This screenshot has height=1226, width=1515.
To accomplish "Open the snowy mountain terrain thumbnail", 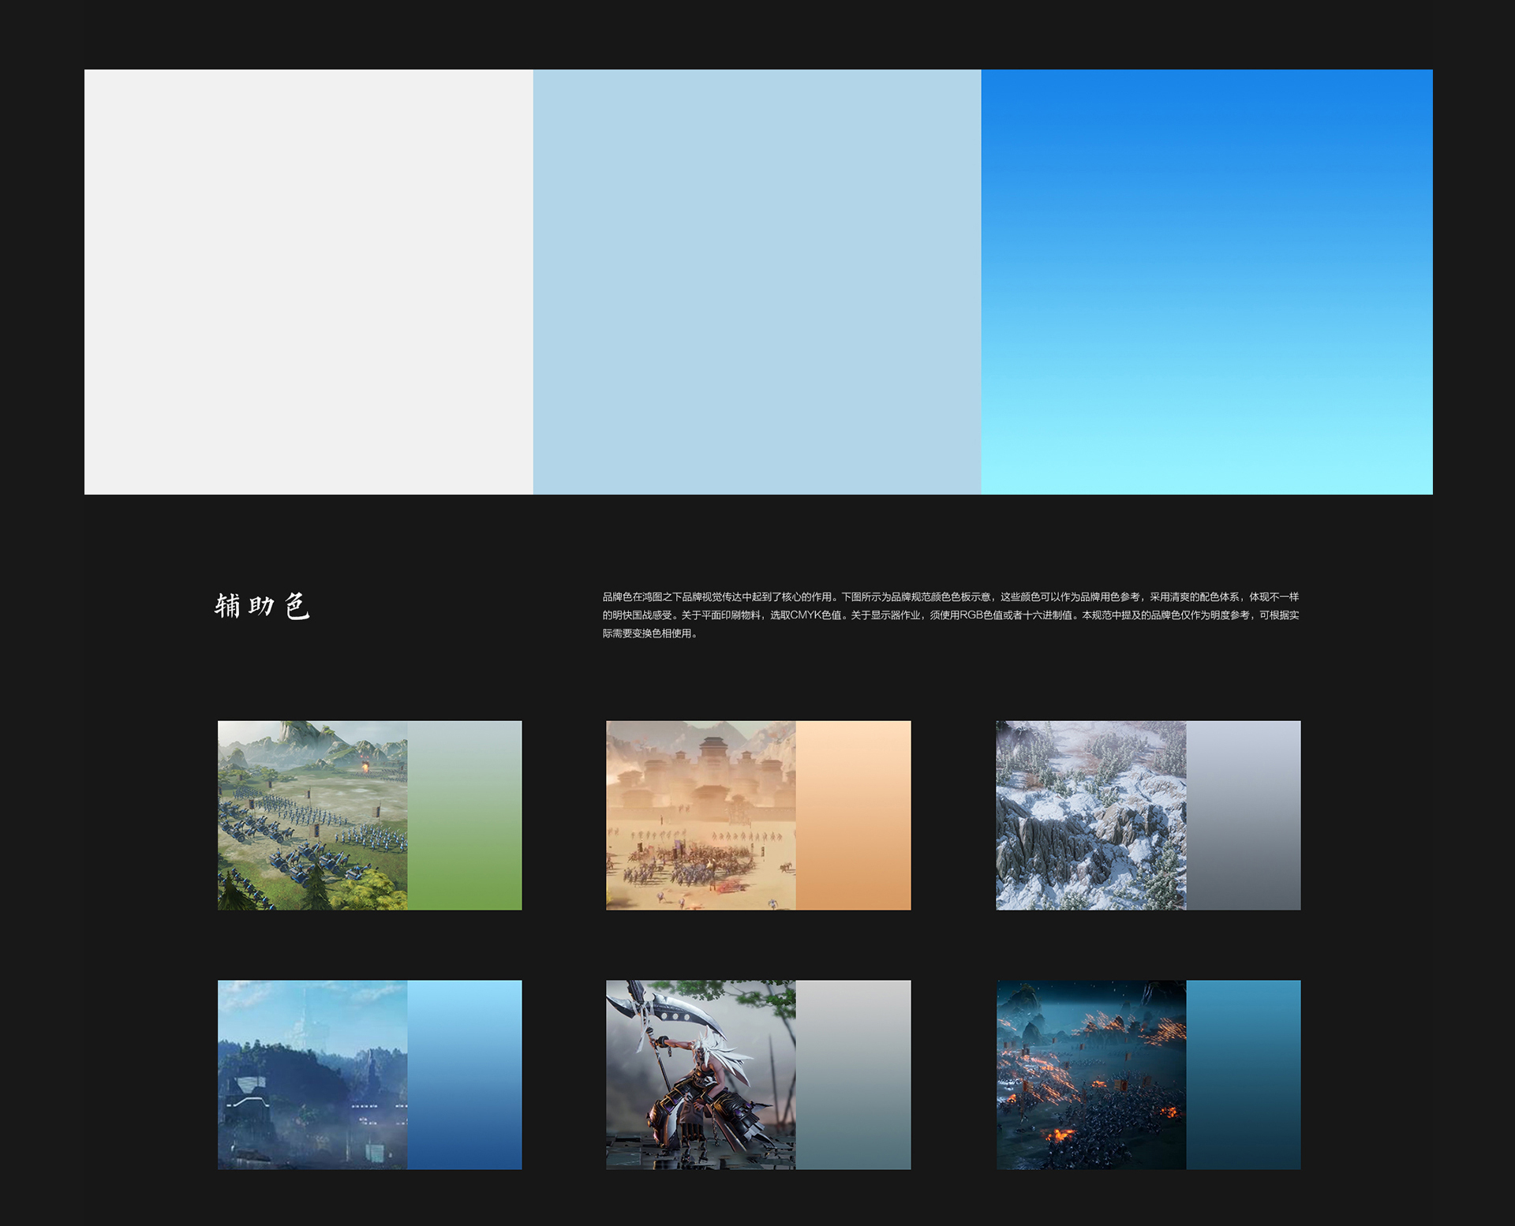I will (x=1090, y=815).
